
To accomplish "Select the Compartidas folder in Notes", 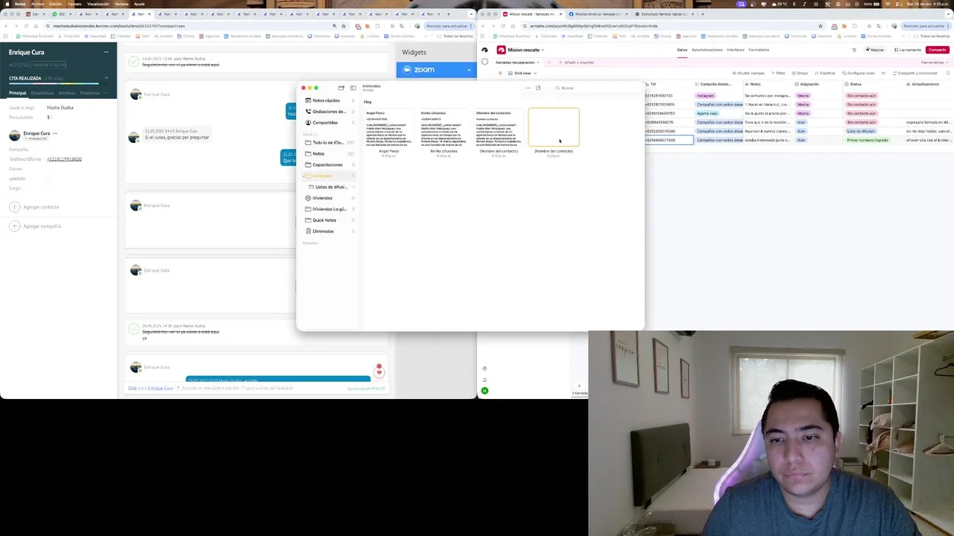I will click(x=328, y=123).
